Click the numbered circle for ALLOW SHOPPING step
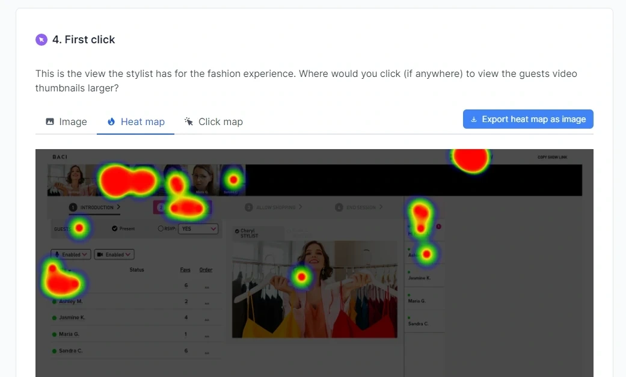This screenshot has width=626, height=377. coord(248,207)
